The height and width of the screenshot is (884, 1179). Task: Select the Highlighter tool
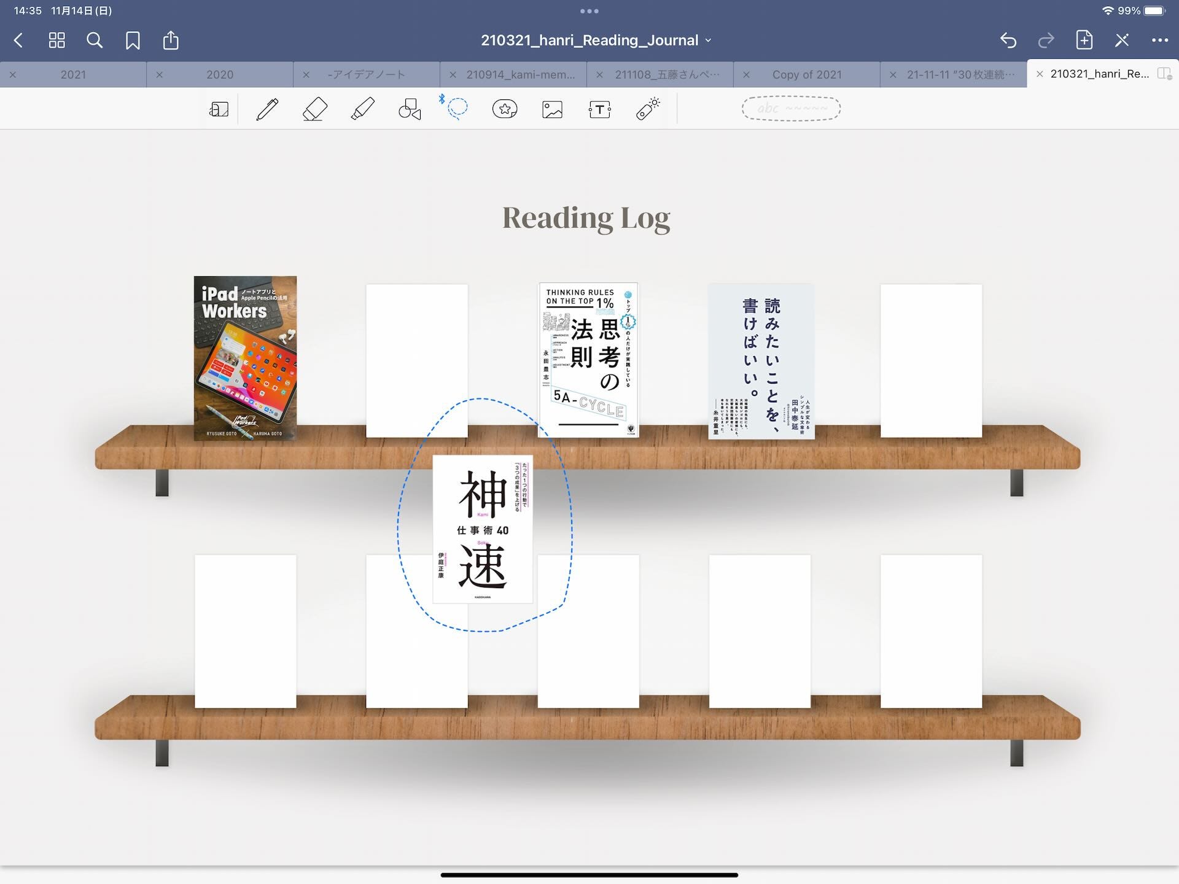362,109
